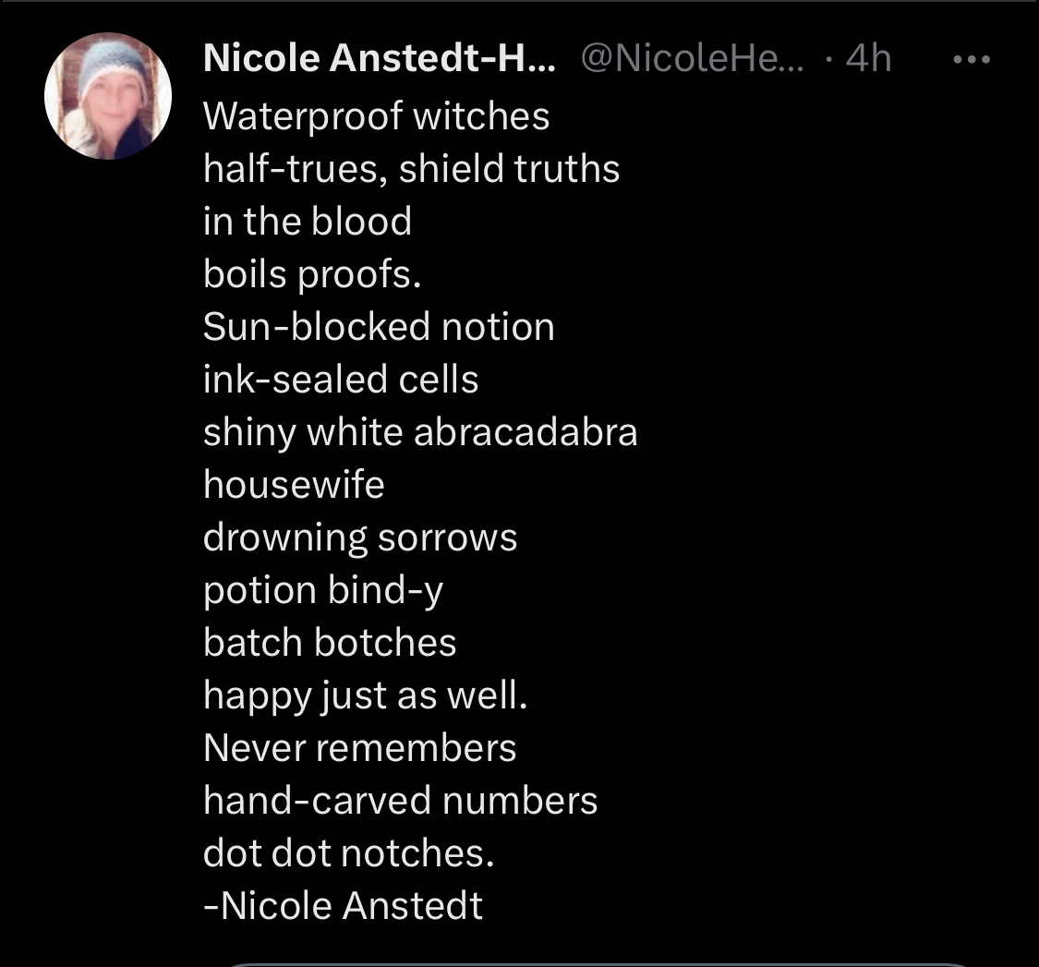1039x967 pixels.
Task: Open the Nicole Anstedt-H... display name link
Action: pyautogui.click(x=379, y=60)
